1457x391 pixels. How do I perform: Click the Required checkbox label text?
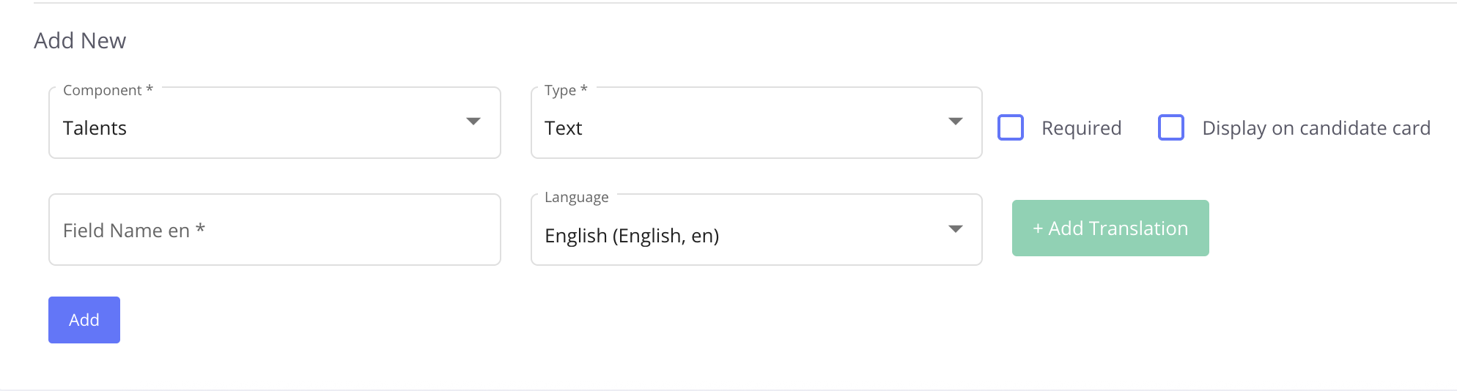pos(1081,128)
